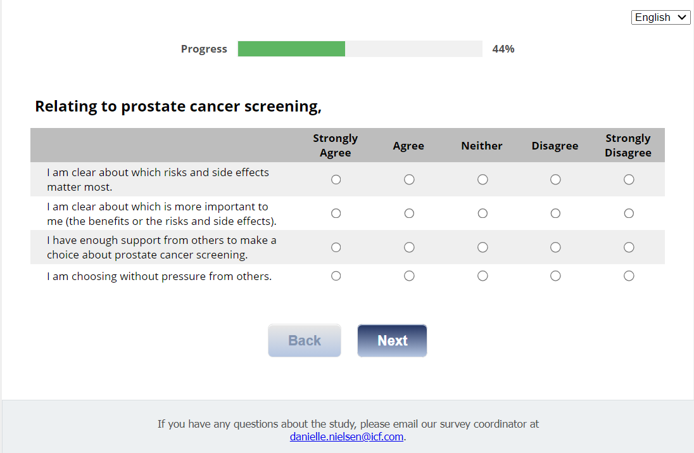This screenshot has height=453, width=694.
Task: Click the Next button
Action: (x=392, y=341)
